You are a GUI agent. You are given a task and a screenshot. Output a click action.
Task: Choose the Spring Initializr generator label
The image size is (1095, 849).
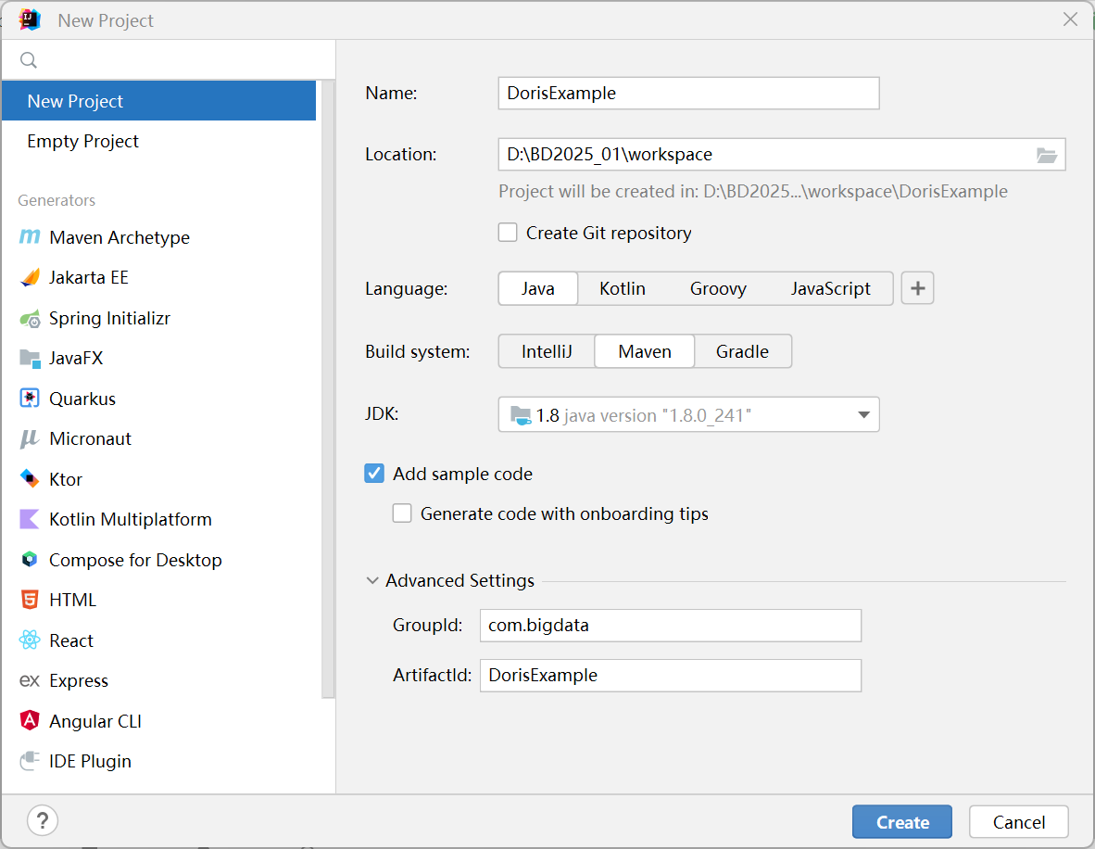(x=109, y=319)
